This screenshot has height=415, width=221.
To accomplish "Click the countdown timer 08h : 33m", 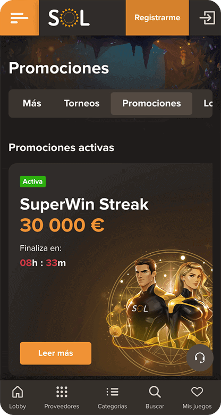I will (x=43, y=263).
